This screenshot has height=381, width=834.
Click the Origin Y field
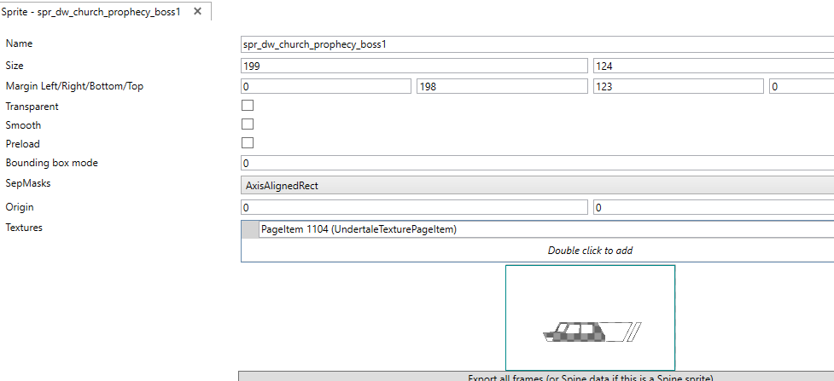(714, 207)
